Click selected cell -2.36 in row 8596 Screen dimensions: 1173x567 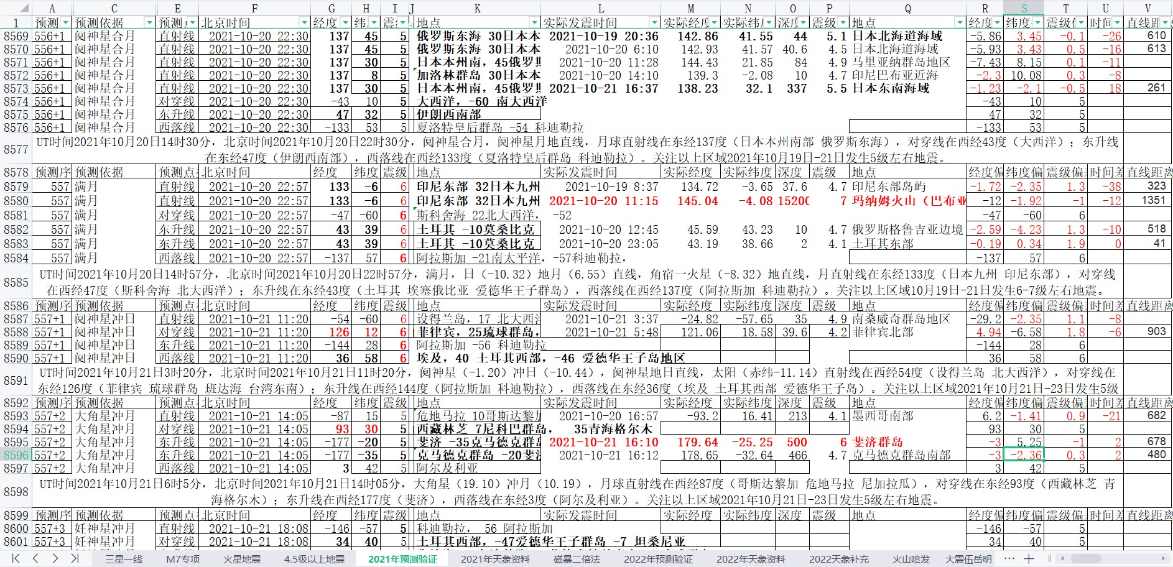tap(1024, 455)
